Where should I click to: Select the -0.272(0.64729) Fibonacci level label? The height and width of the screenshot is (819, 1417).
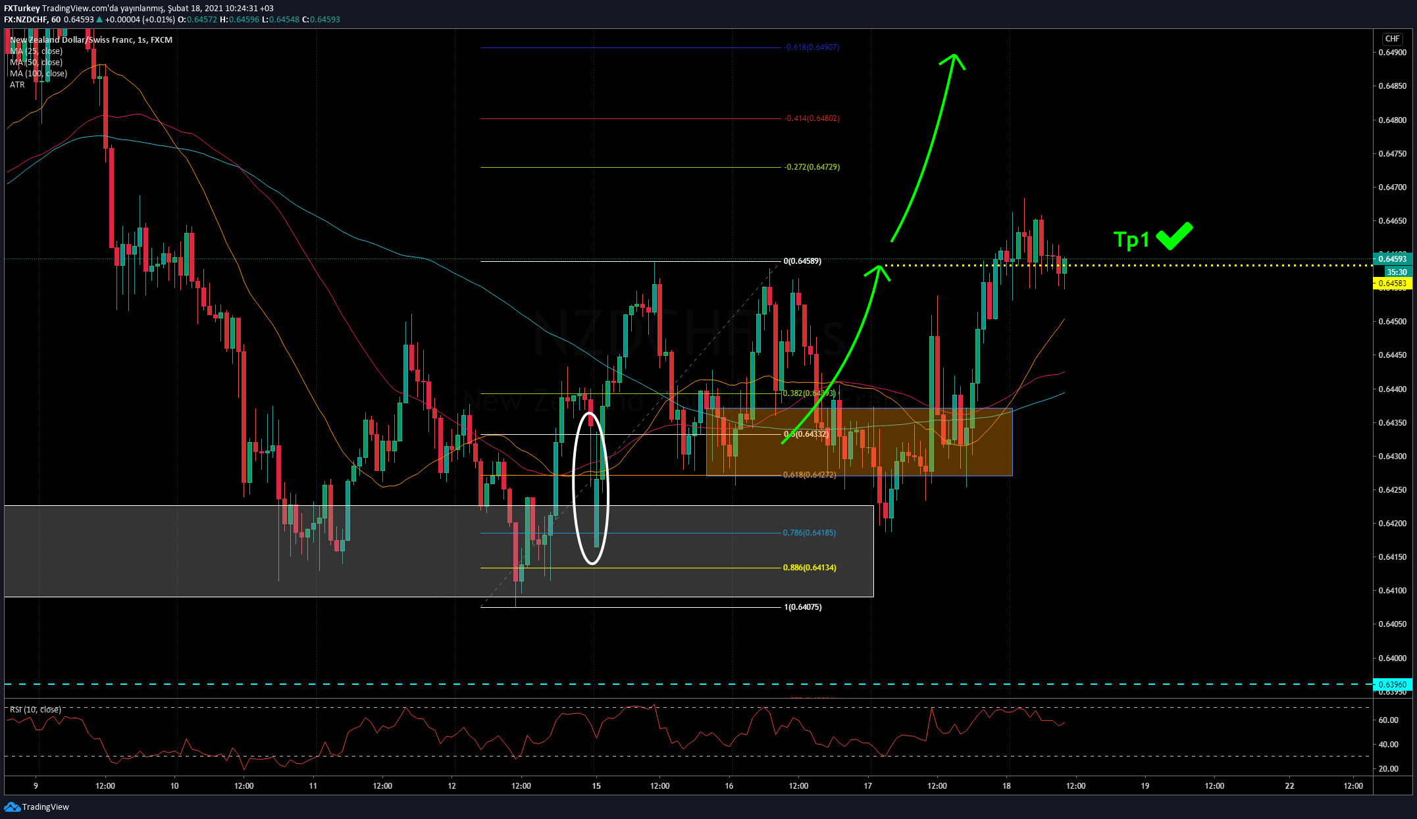[x=812, y=167]
